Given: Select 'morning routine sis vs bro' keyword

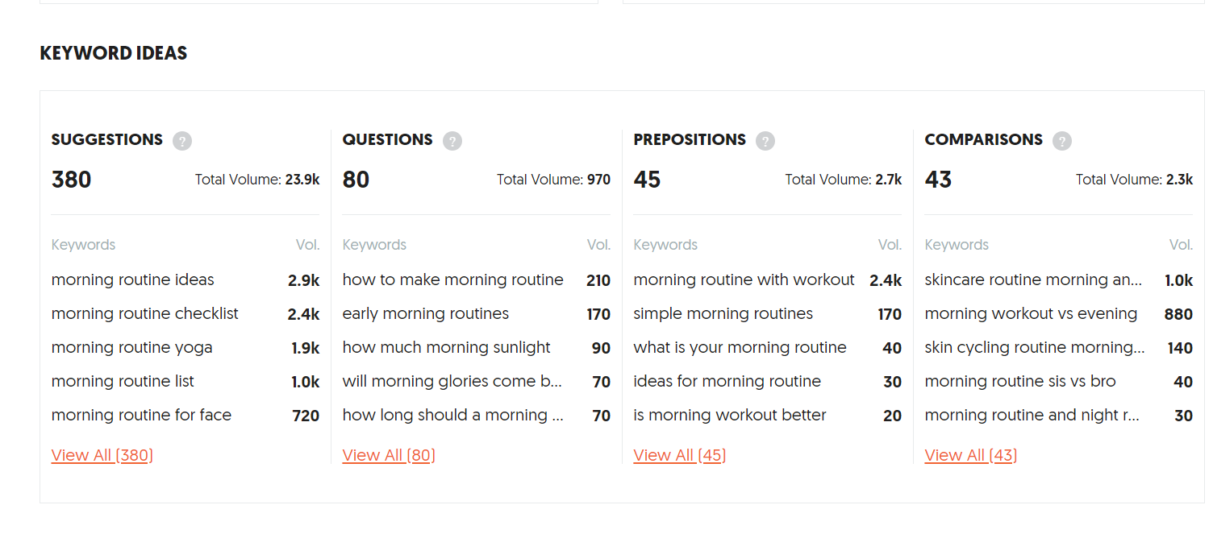Looking at the screenshot, I should click(x=1020, y=382).
